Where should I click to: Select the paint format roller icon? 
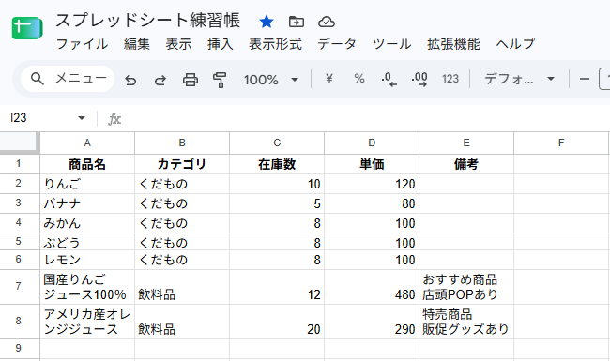pyautogui.click(x=220, y=80)
